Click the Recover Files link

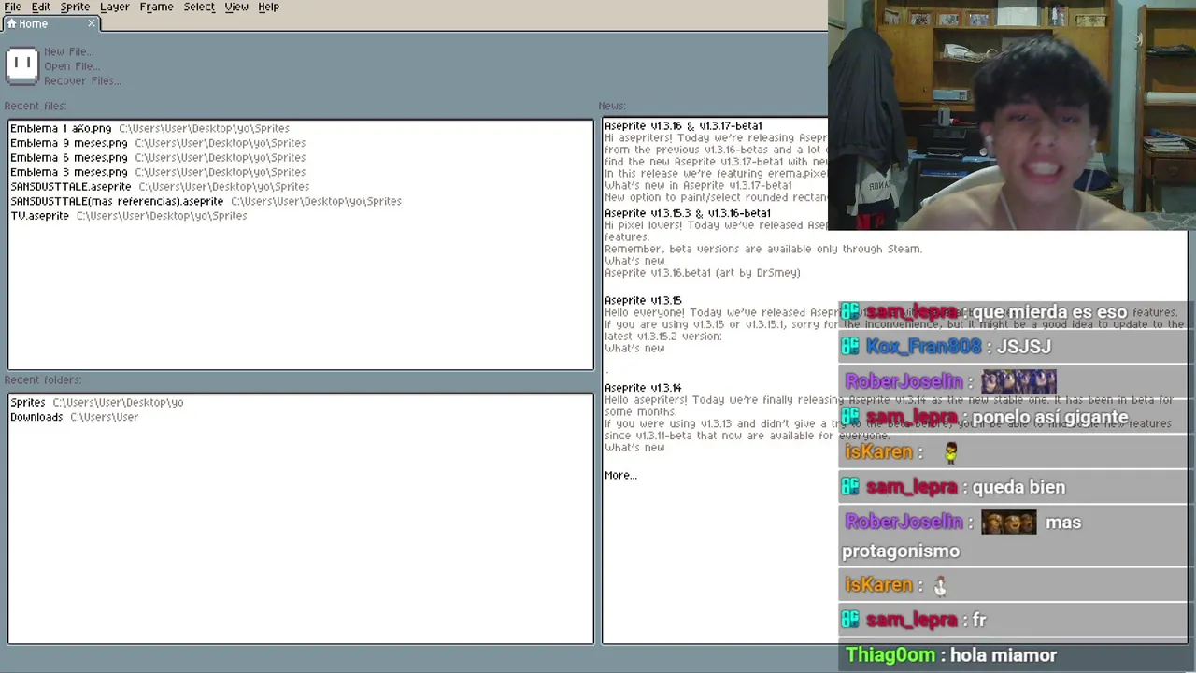[82, 80]
